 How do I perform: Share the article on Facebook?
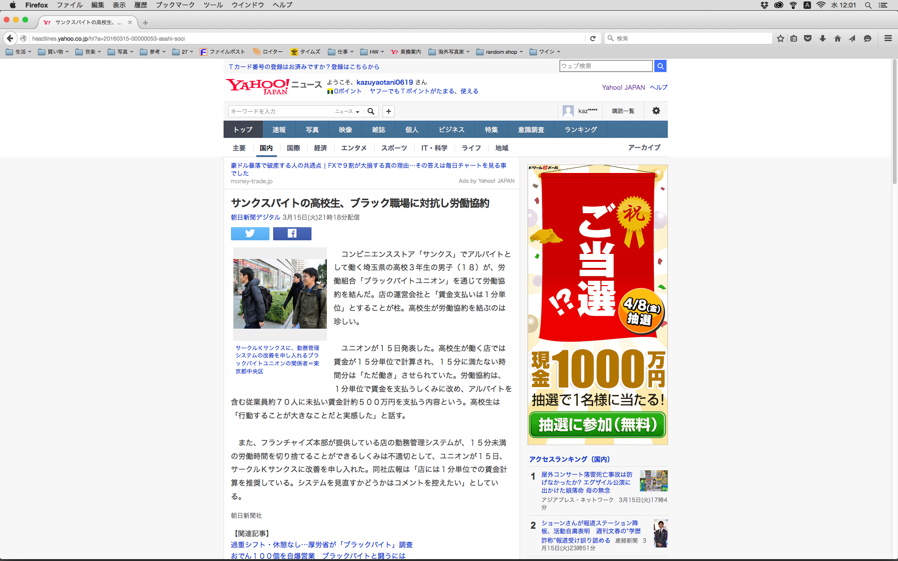[x=292, y=233]
